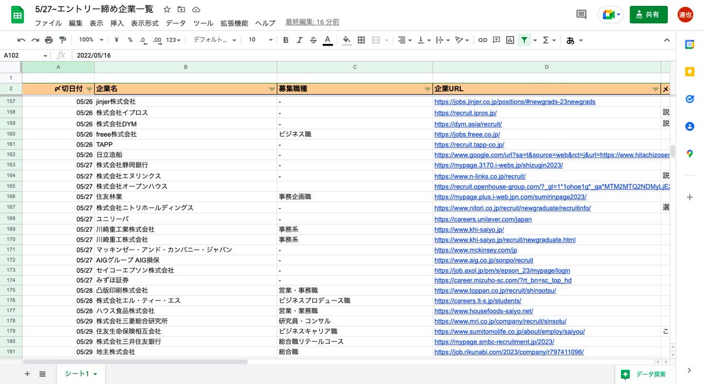Viewport: 703px width, 384px height.
Task: Open the filter menu on 募集職種 header
Action: pos(428,89)
